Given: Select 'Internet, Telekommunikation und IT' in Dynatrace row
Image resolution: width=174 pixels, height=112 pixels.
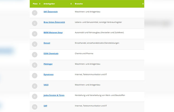Looking at the screenshot, I should pyautogui.click(x=91, y=74).
